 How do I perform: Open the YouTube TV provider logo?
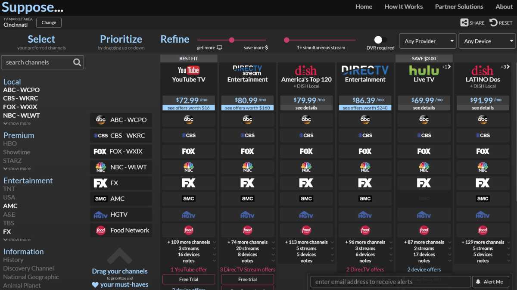(189, 70)
